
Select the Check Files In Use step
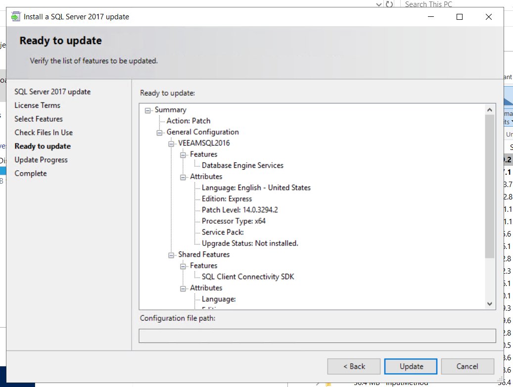click(x=44, y=133)
